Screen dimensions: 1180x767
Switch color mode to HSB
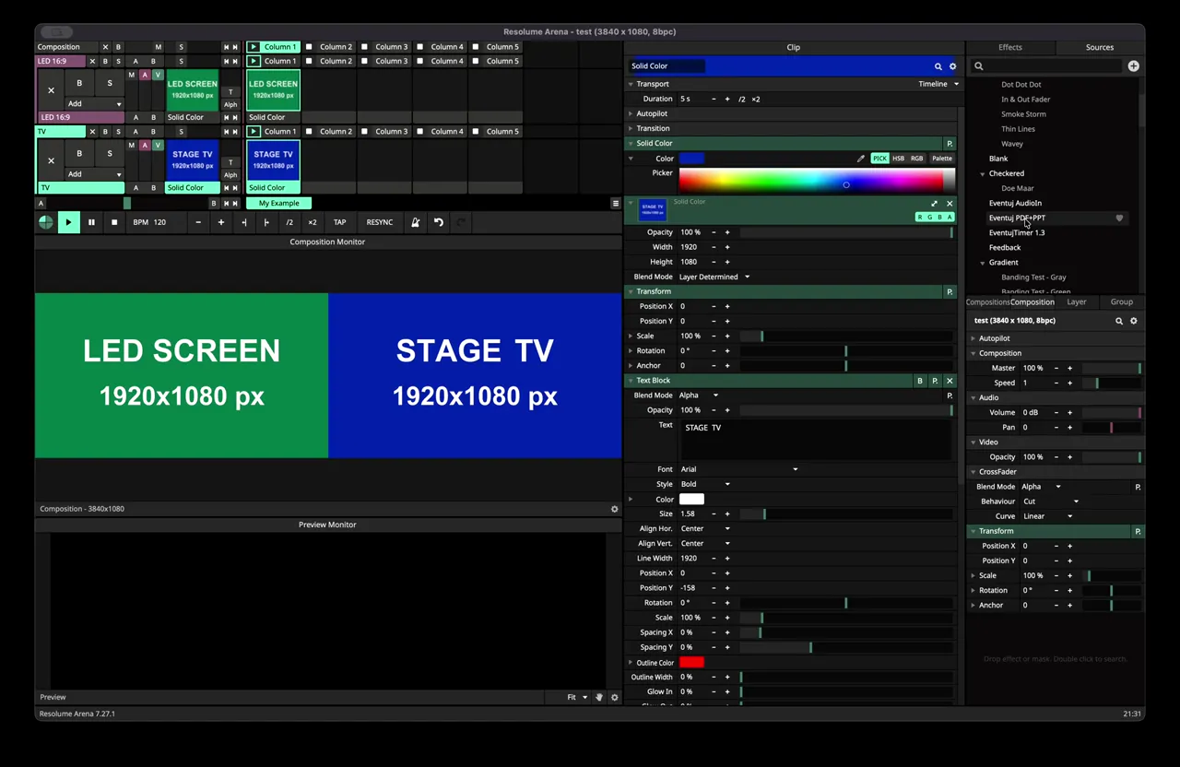point(899,159)
